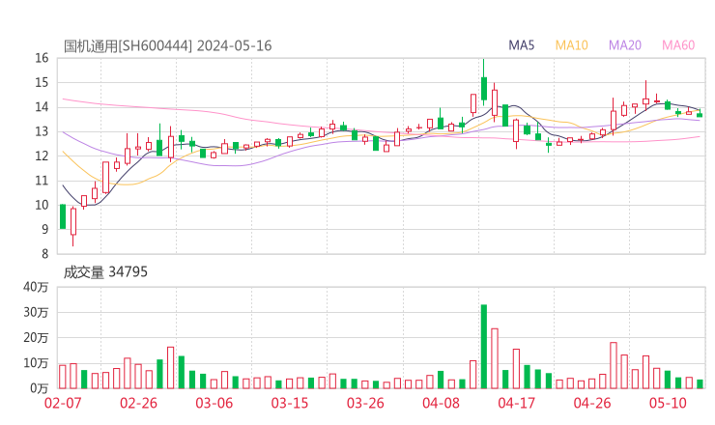
Task: Toggle the MA10 moving average legend
Action: (572, 45)
